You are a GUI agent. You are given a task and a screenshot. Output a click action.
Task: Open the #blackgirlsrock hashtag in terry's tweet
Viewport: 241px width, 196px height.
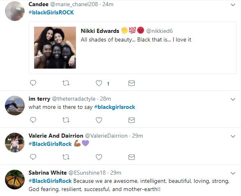click(115, 107)
